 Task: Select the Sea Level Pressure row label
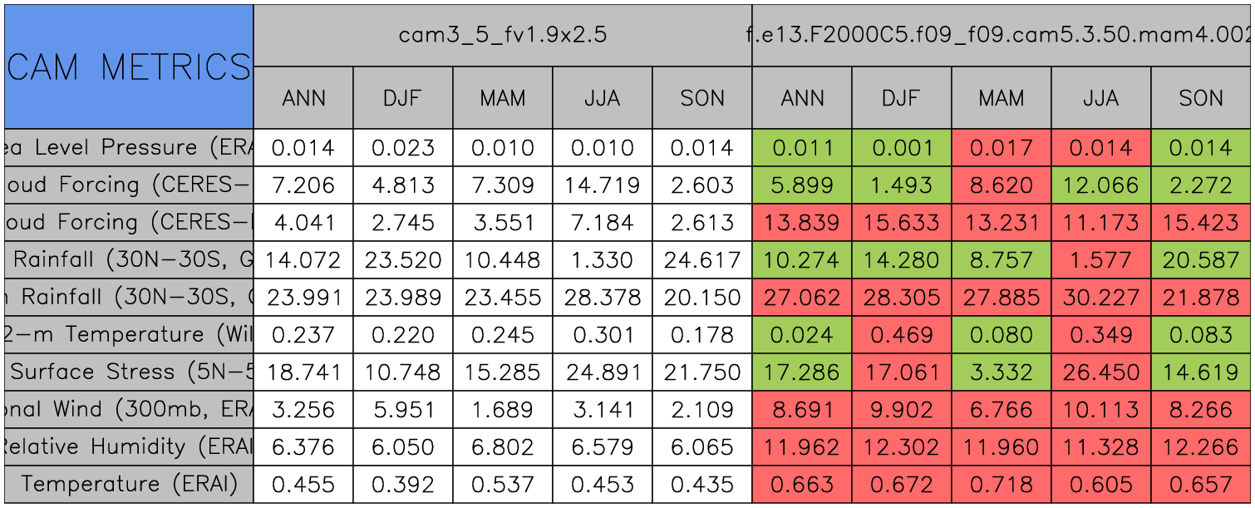pos(129,148)
